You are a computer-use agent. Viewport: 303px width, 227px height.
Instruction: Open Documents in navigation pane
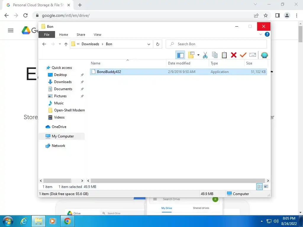point(63,89)
